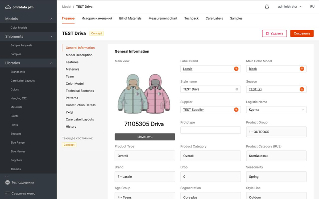The height and width of the screenshot is (199, 319).
Task: Click the notification bell icon
Action: click(x=267, y=7)
